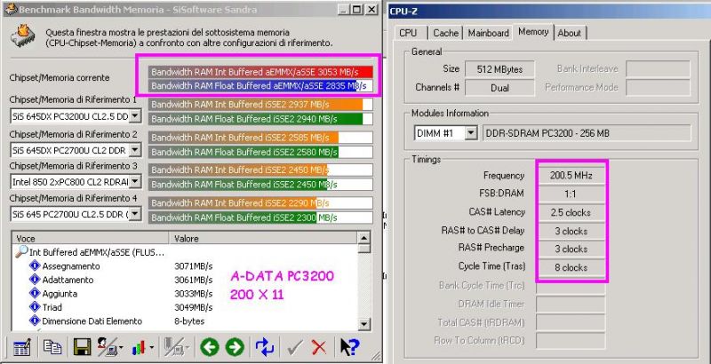Viewport: 711px width, 364px height.
Task: Open the Riferimento 4 SiS 645 PC2700U dropdown
Action: [135, 214]
